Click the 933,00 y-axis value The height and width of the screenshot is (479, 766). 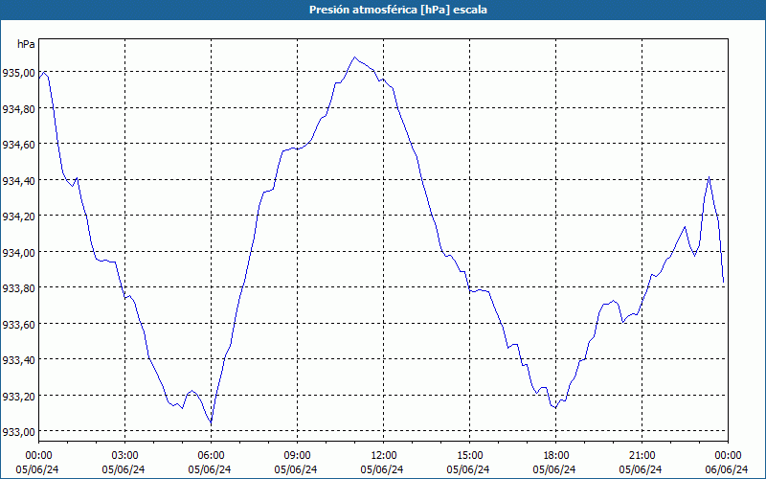18,432
